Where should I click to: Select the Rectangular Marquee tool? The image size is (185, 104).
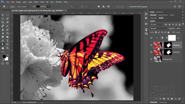7,15
